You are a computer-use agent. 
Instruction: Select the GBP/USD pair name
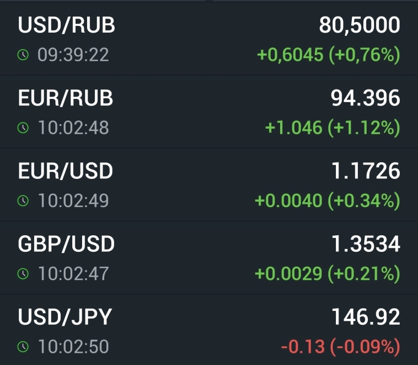tap(66, 244)
